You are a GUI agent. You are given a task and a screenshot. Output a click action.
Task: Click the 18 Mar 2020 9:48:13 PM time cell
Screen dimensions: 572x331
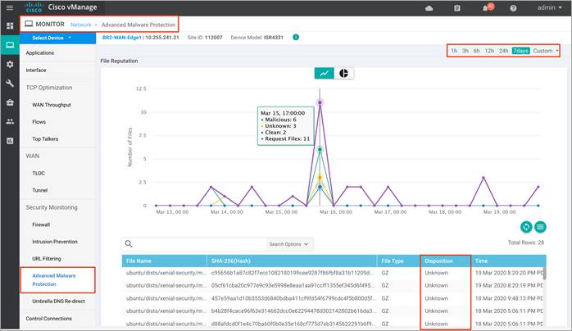[509, 298]
